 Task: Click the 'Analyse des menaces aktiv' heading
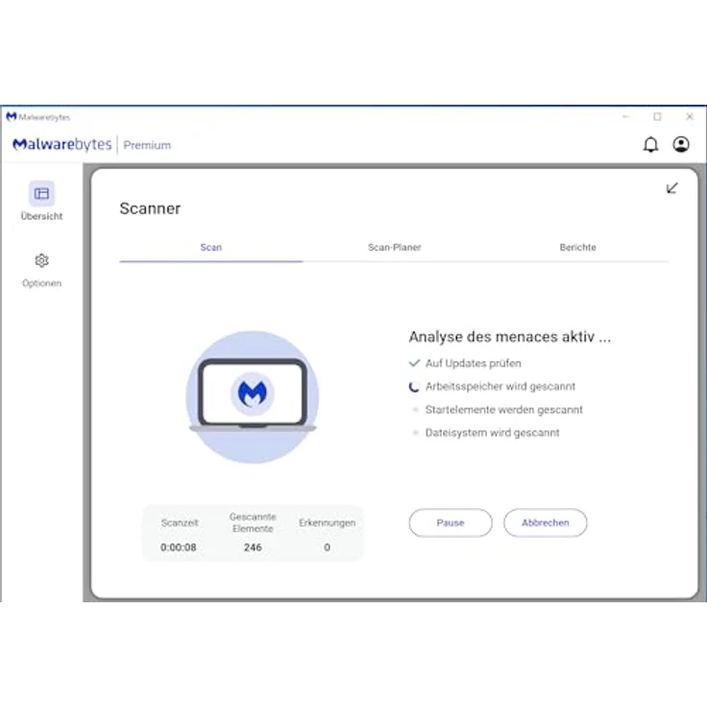509,337
